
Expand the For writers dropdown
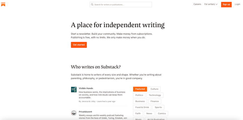pyautogui.click(x=211, y=4)
